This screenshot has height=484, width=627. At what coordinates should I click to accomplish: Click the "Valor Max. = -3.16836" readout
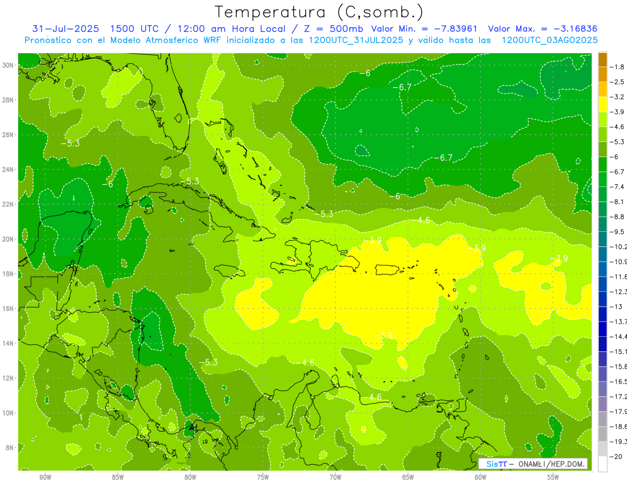(542, 29)
